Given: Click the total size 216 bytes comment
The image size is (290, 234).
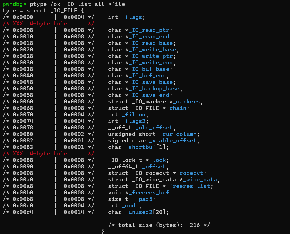Looking at the screenshot, I should 159,225.
